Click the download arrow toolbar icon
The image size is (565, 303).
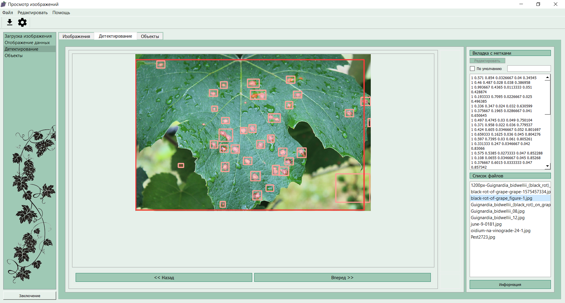(x=10, y=22)
